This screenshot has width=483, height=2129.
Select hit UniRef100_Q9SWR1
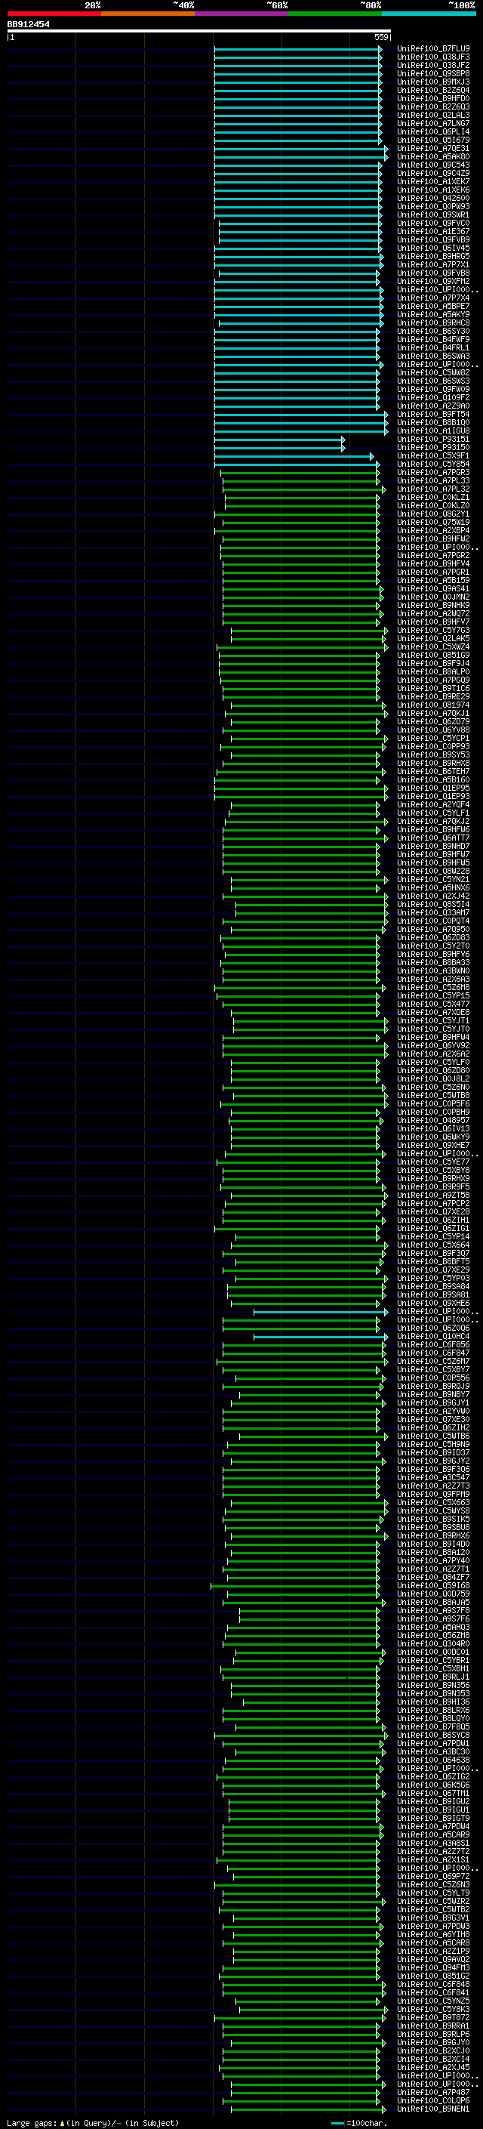pos(433,215)
